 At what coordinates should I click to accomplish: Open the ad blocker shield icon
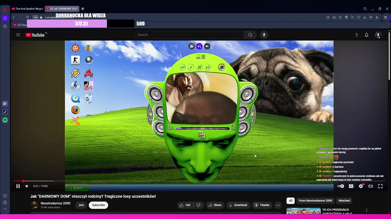coord(340,17)
